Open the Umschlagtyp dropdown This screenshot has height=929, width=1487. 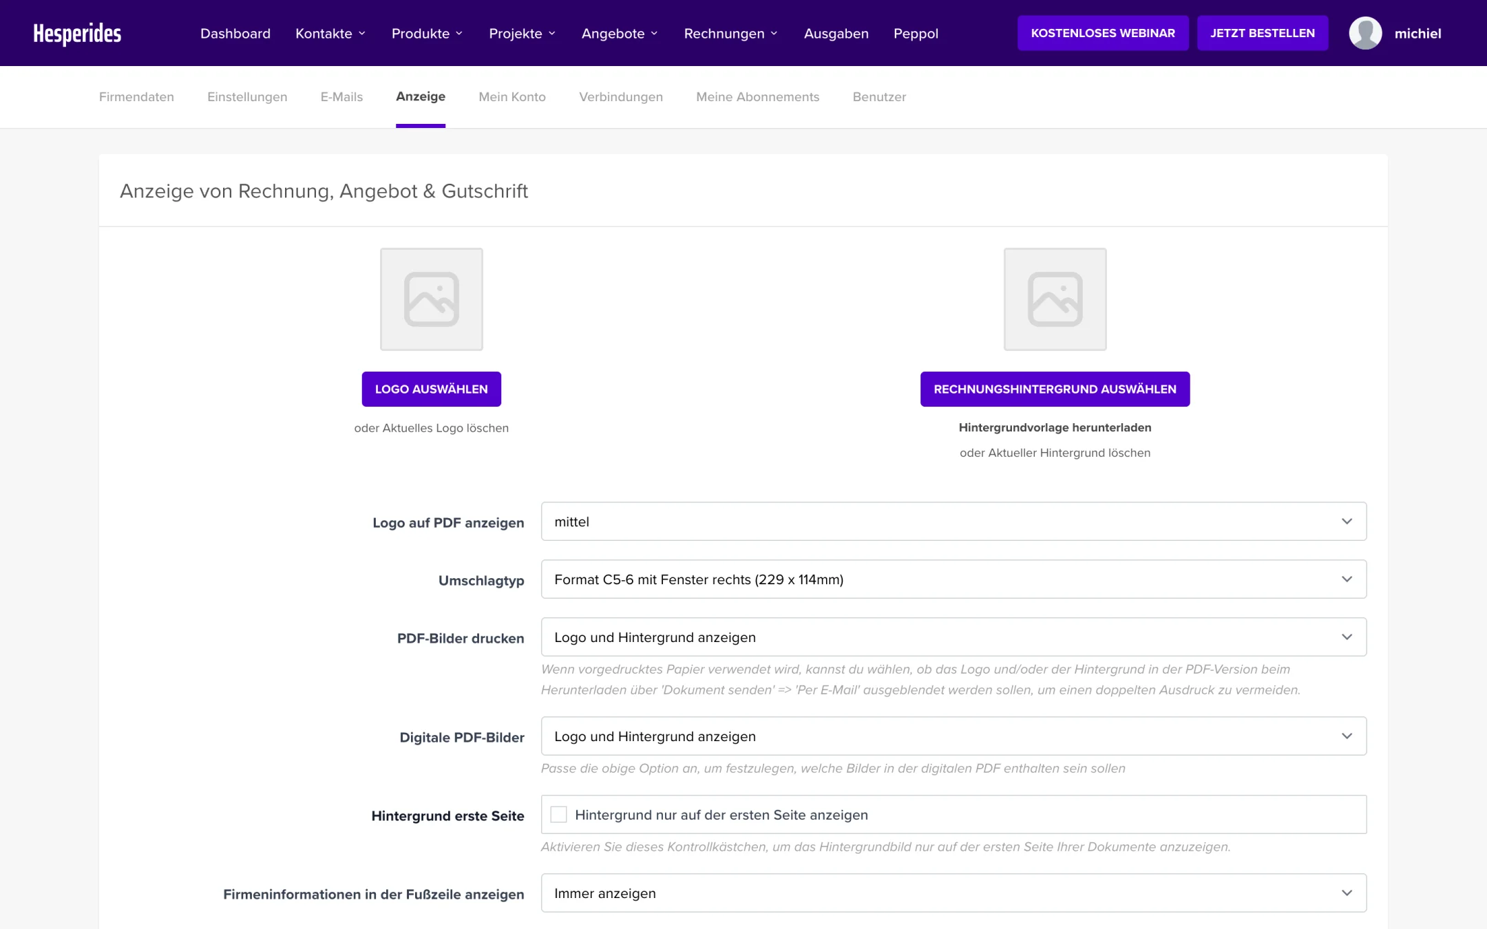[x=953, y=579]
